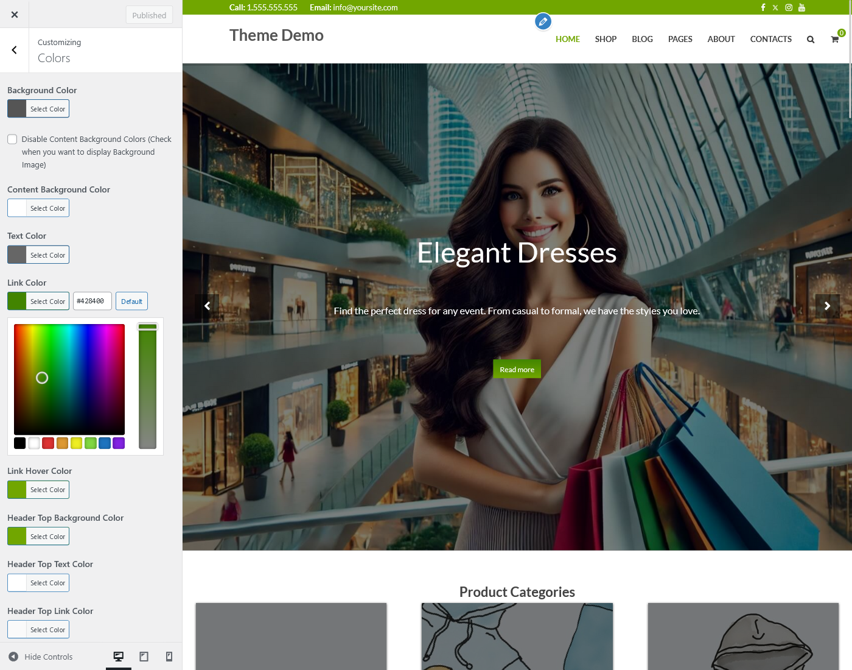The width and height of the screenshot is (852, 670).
Task: Switch to desktop preview mode
Action: 119,656
